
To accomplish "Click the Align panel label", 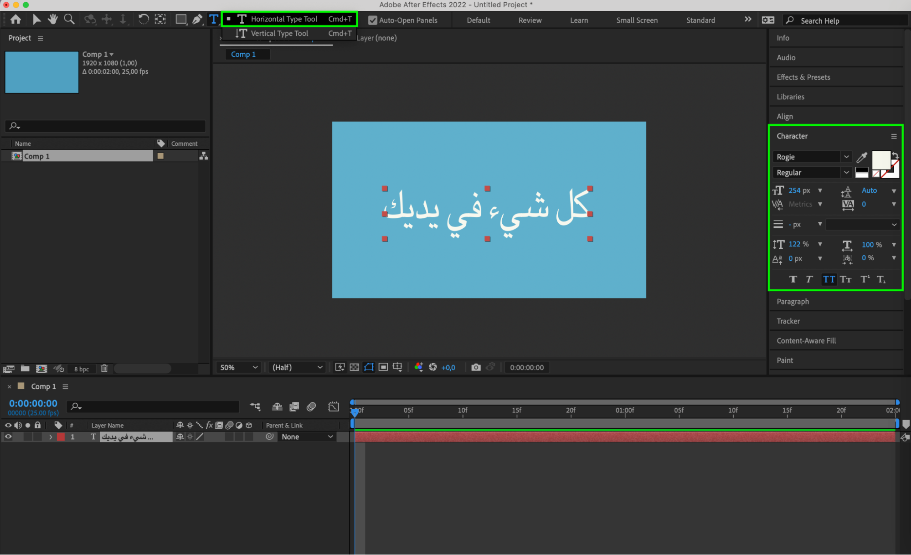I will (786, 116).
